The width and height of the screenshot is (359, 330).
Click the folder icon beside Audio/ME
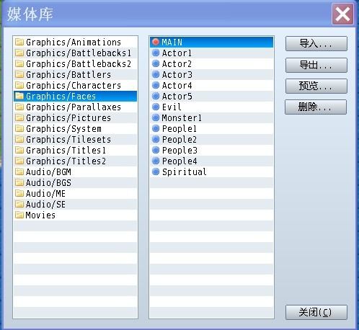pyautogui.click(x=19, y=193)
